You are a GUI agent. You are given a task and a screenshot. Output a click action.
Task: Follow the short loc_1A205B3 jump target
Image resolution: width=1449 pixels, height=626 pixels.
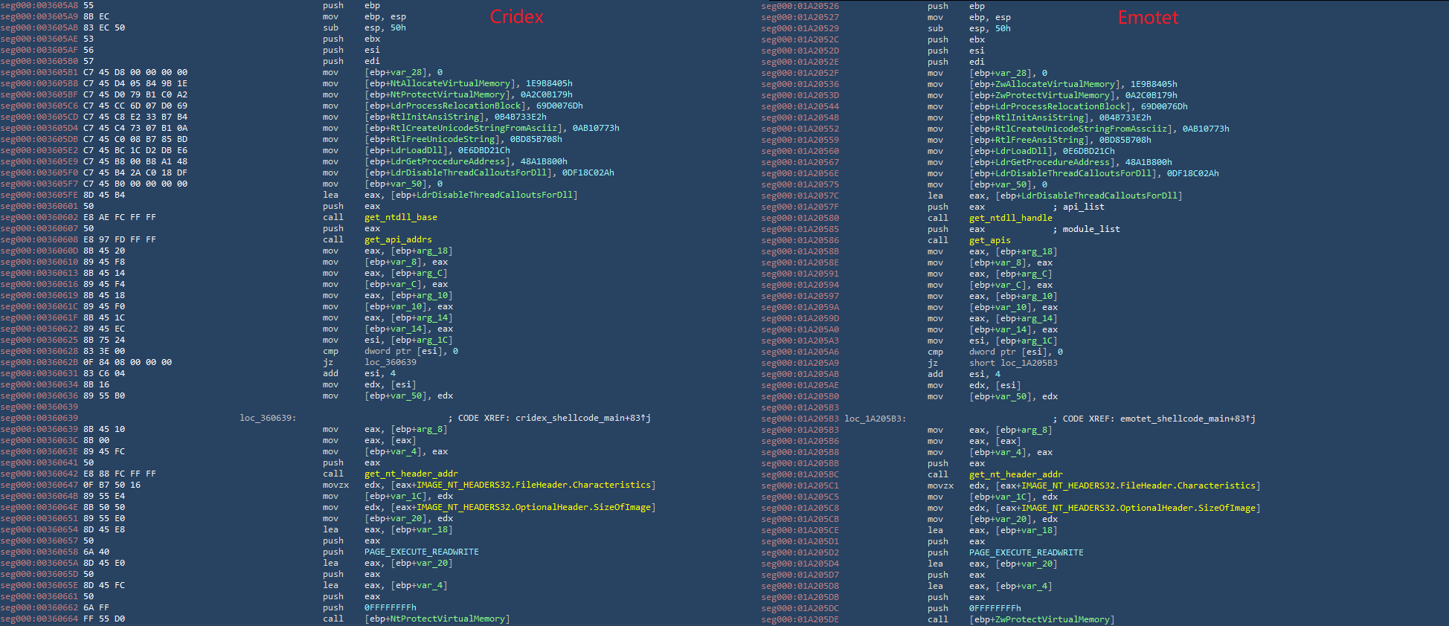1029,363
